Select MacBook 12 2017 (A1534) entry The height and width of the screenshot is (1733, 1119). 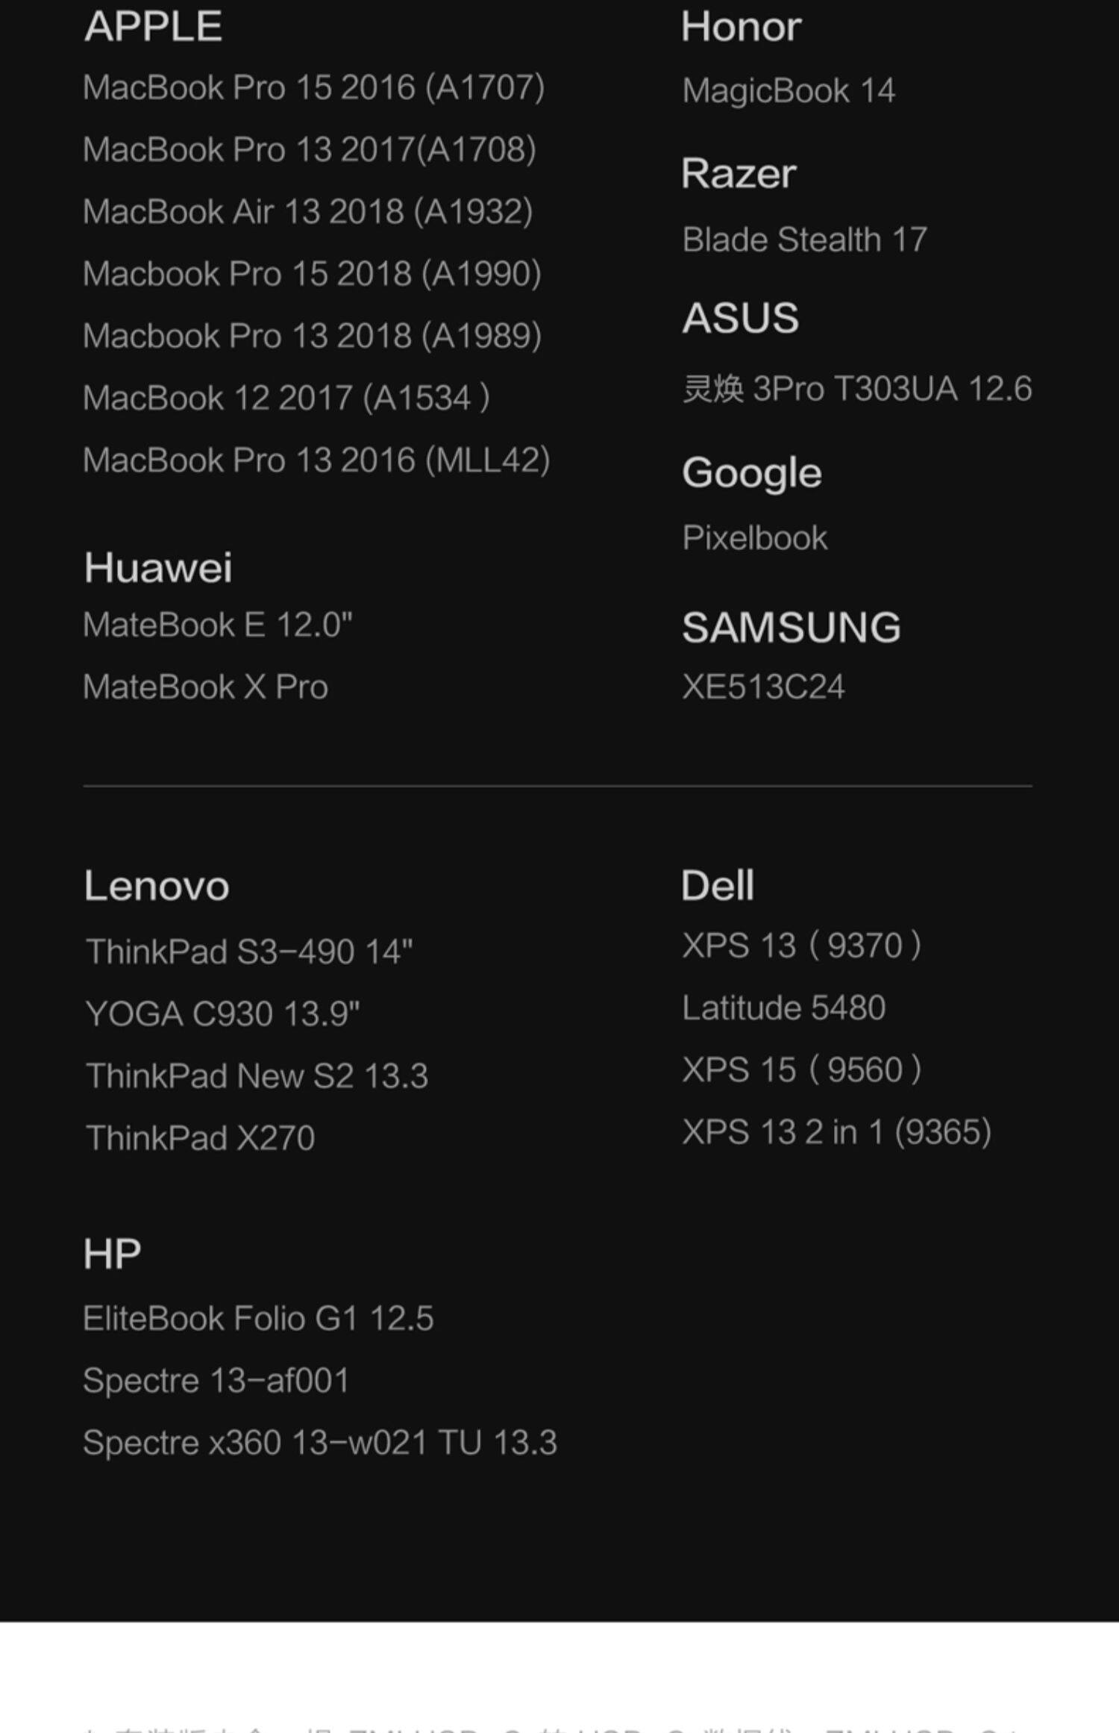pyautogui.click(x=286, y=398)
